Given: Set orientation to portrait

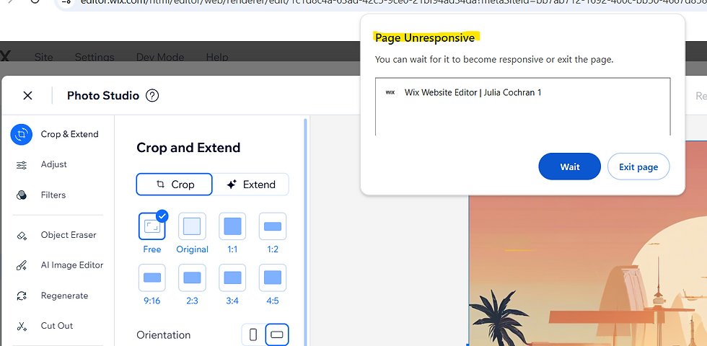Looking at the screenshot, I should (x=253, y=334).
